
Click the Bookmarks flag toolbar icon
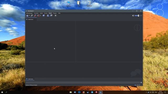(51, 16)
